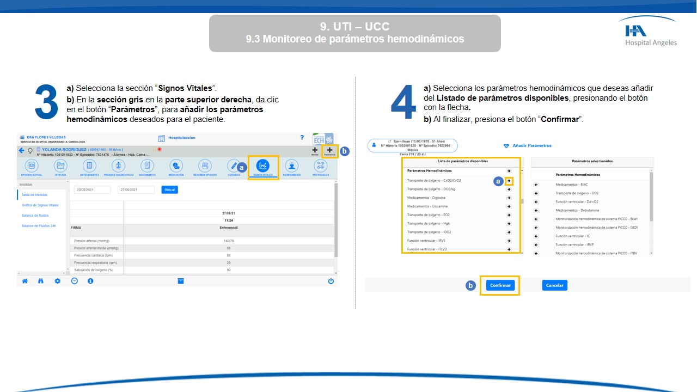The height and width of the screenshot is (392, 697).
Task: Add Medicamentos - Dopamina with right arrow
Action: 509,206
